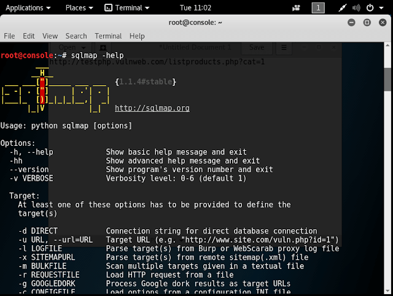The height and width of the screenshot is (296, 393).
Task: Open the Applications menu in top bar
Action: tap(28, 8)
